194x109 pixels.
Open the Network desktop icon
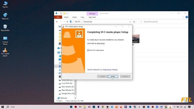pyautogui.click(x=5, y=16)
